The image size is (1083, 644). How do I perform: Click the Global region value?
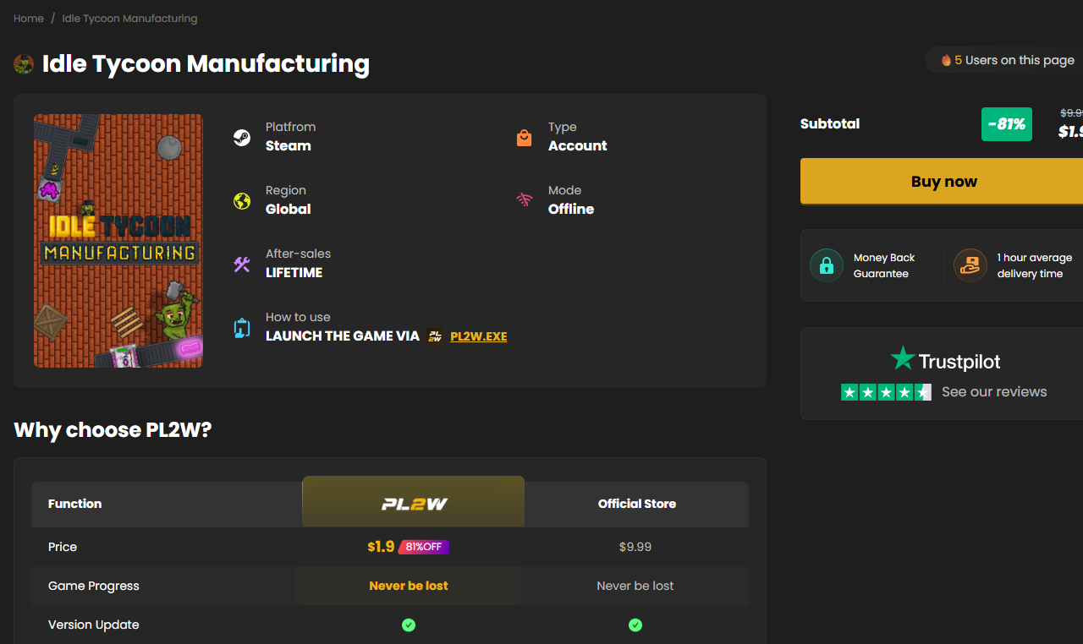289,209
